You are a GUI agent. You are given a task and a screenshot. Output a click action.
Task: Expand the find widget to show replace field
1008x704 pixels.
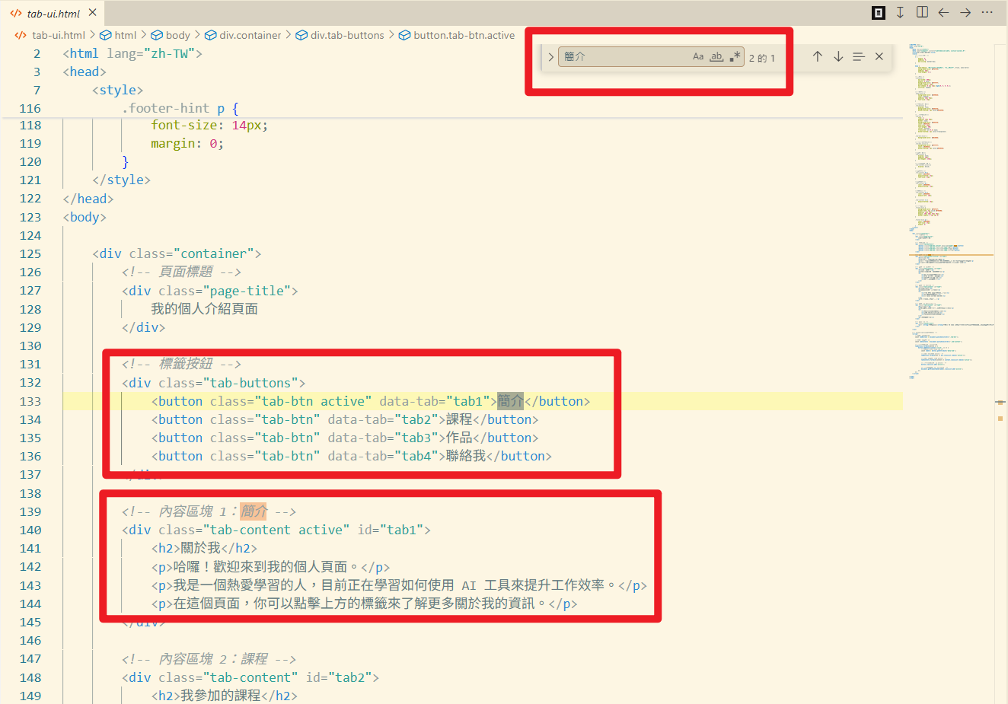(550, 56)
